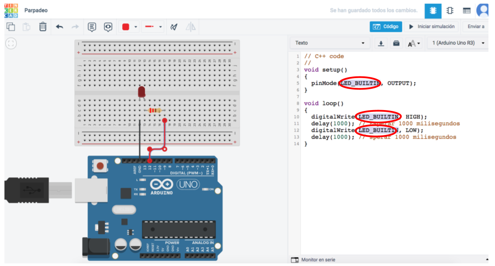Screen dimensions: 495x266
Task: Click the red wire color swatch
Action: click(x=126, y=27)
